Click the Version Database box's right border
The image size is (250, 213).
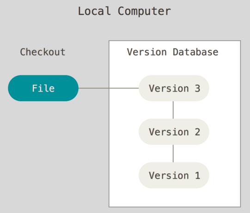click(x=240, y=124)
